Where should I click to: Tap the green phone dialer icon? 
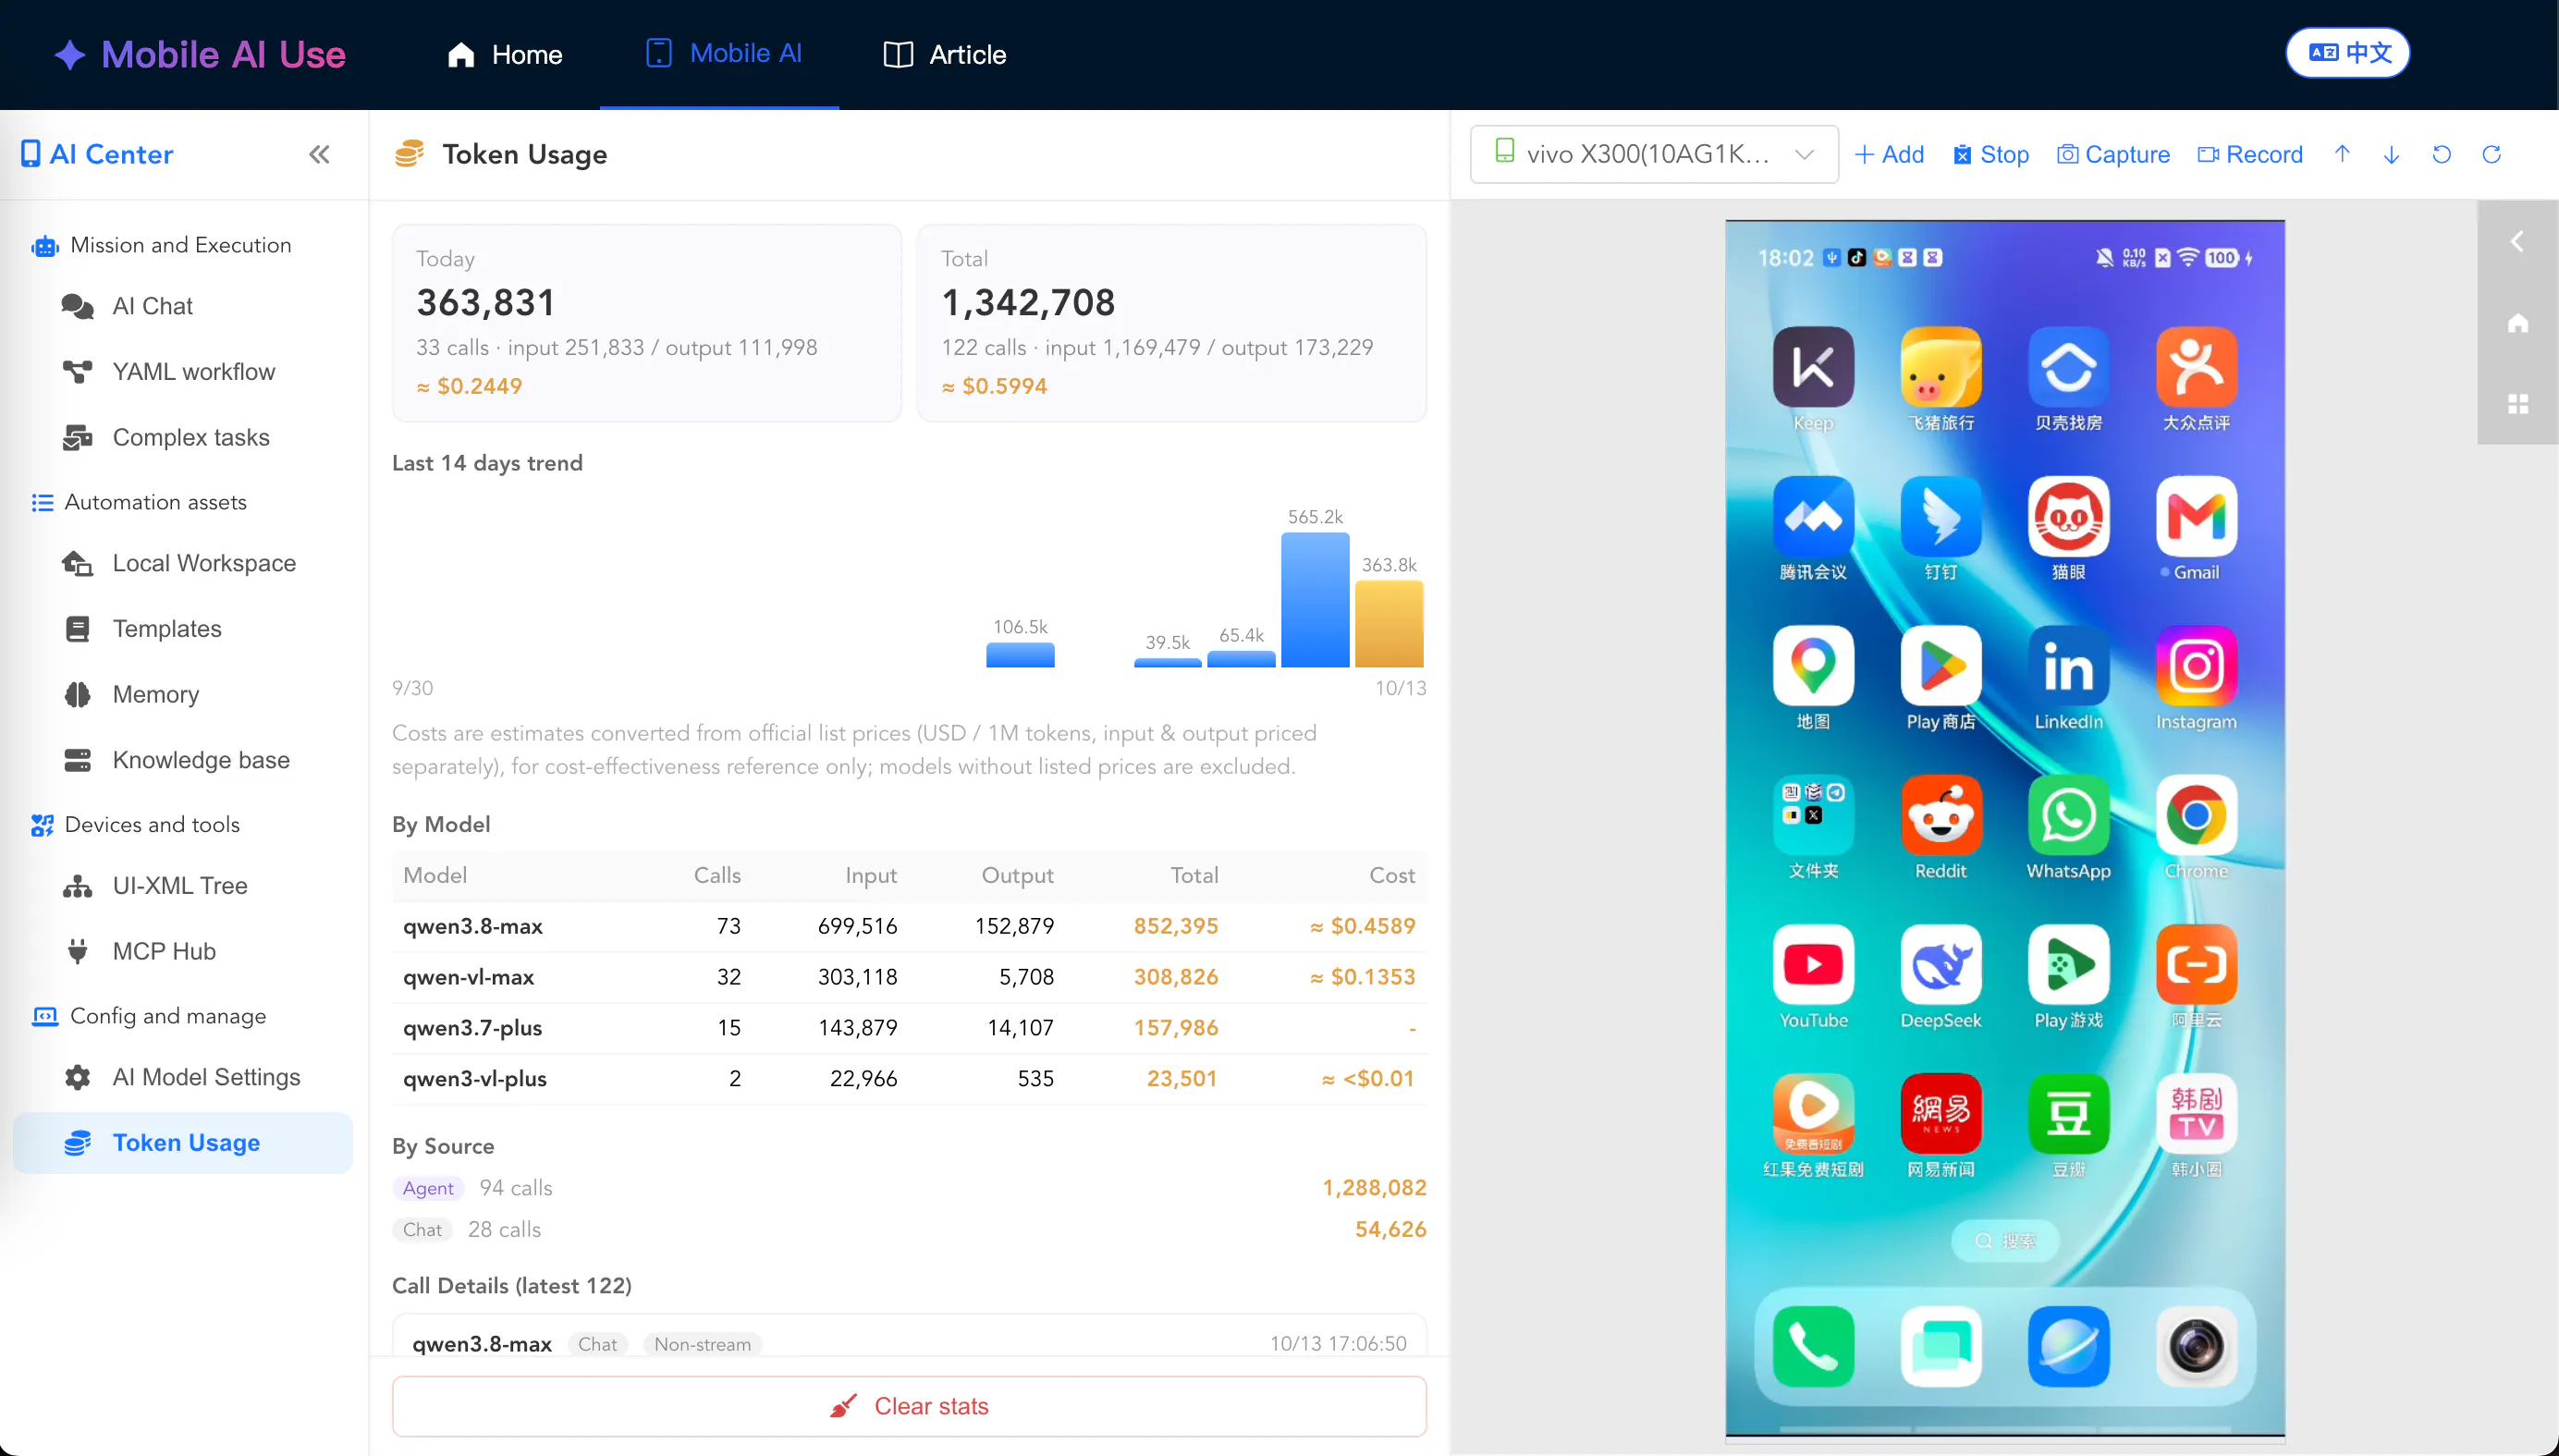[x=1813, y=1346]
